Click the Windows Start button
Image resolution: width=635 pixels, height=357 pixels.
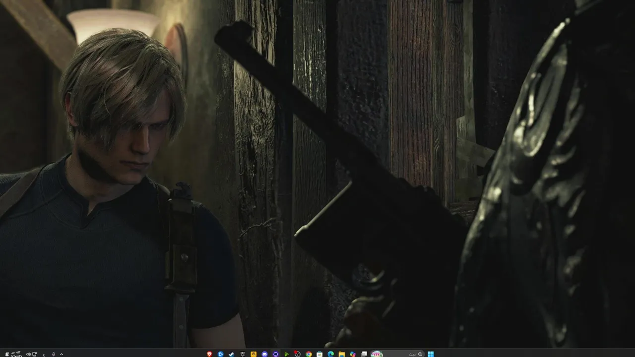coord(431,354)
